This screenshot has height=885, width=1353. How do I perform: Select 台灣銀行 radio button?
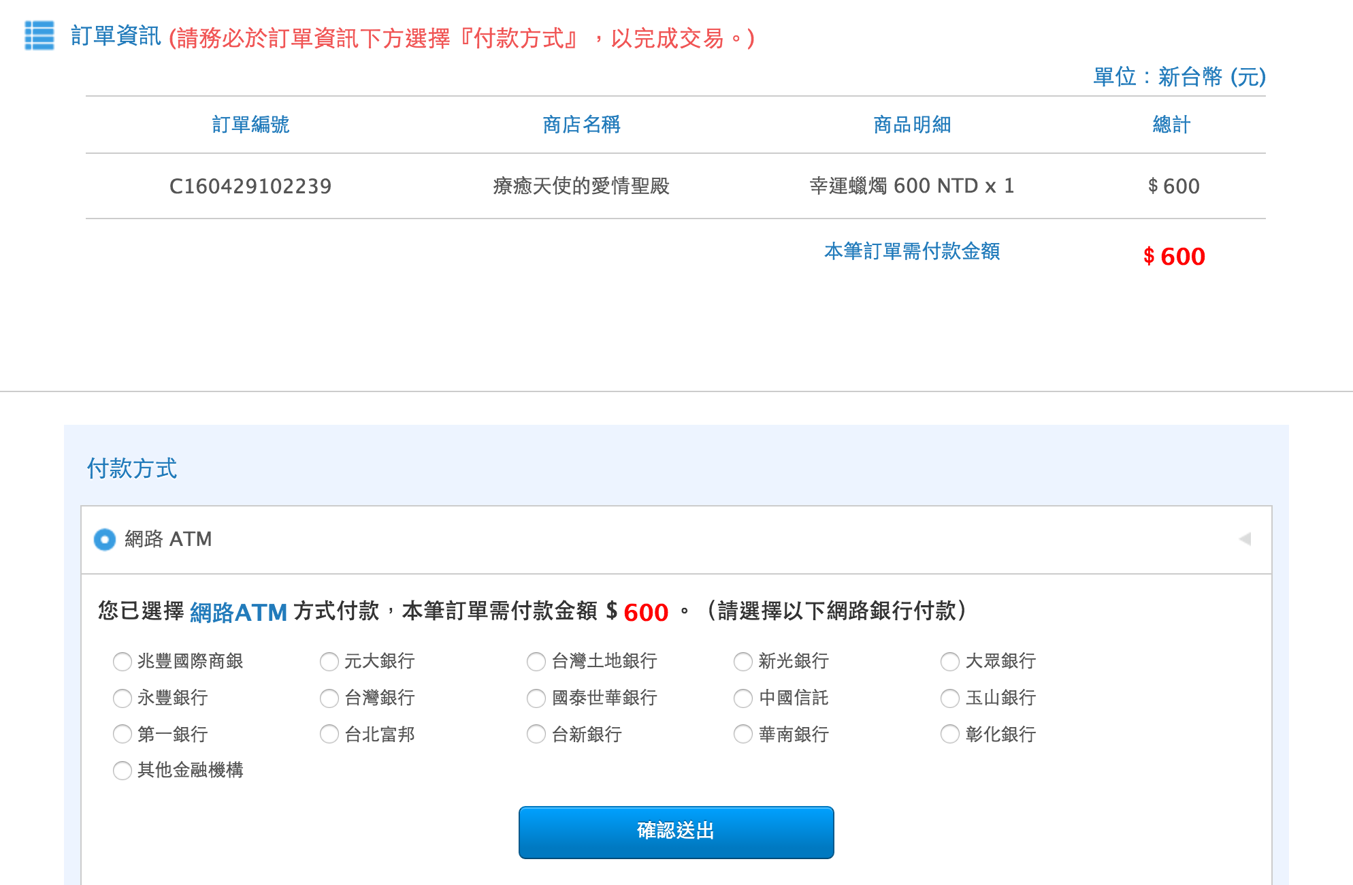(x=329, y=698)
